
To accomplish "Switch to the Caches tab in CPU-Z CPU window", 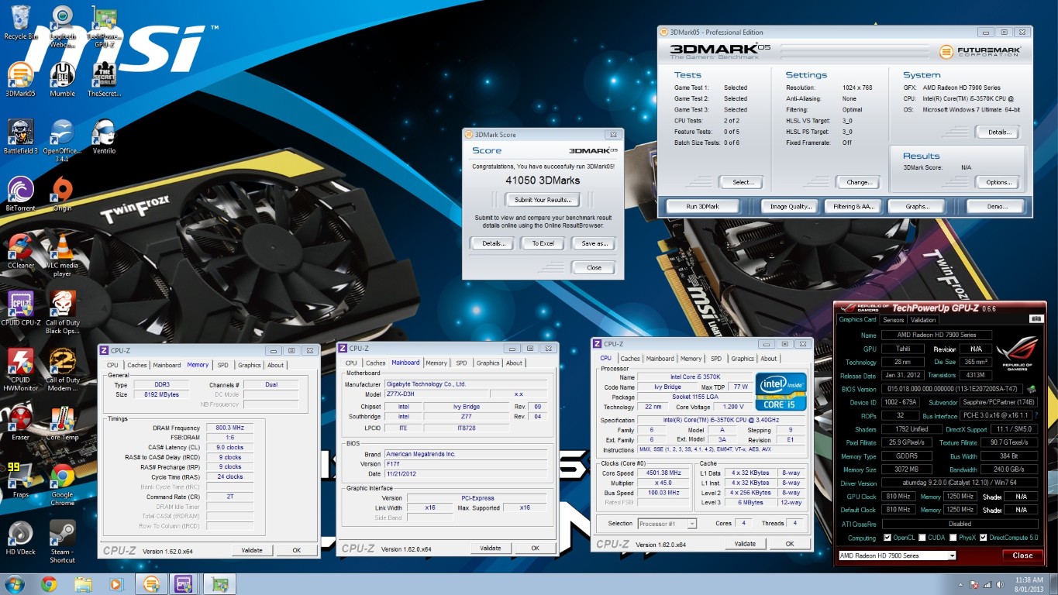I will pyautogui.click(x=630, y=359).
